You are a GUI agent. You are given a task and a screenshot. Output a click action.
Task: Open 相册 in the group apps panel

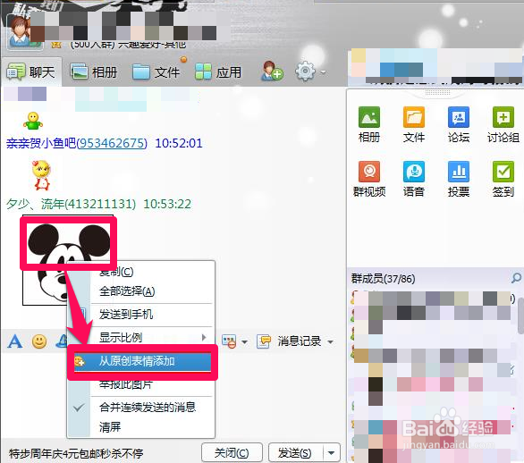point(369,124)
